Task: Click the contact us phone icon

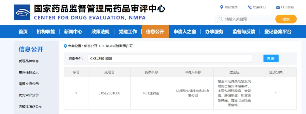Action: [250, 7]
